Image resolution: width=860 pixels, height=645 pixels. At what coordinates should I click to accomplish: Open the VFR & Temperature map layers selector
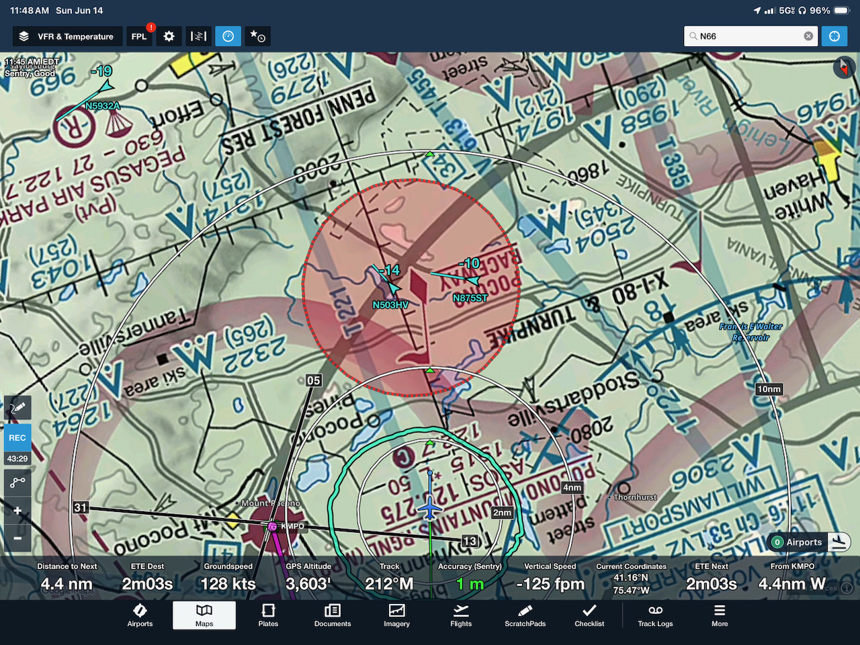(x=67, y=36)
